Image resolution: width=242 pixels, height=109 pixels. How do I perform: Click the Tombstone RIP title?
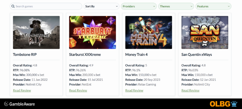pos(25,55)
